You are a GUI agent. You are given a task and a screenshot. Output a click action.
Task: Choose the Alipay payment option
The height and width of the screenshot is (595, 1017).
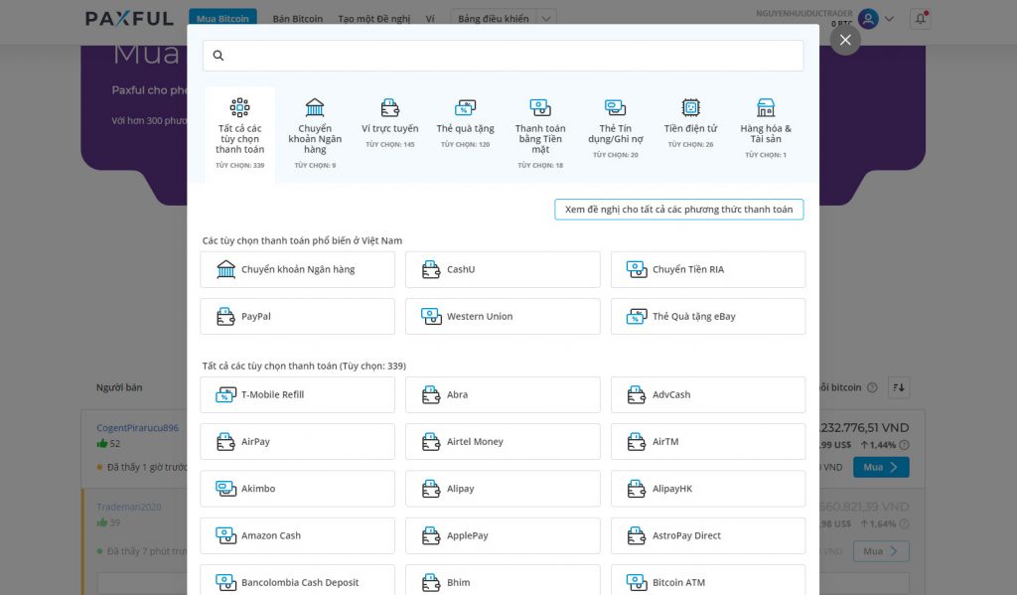503,489
